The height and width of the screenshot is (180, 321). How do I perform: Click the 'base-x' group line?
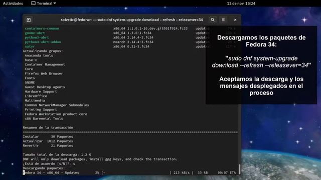pos(31,60)
